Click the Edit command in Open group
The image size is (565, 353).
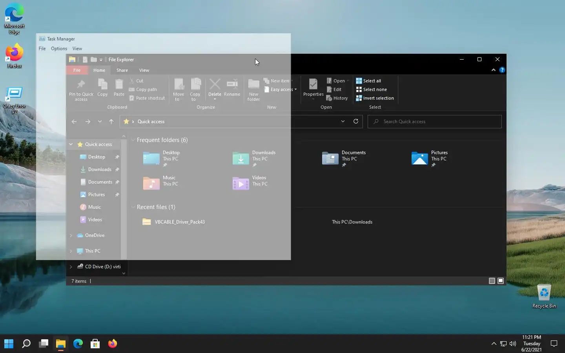(x=334, y=89)
